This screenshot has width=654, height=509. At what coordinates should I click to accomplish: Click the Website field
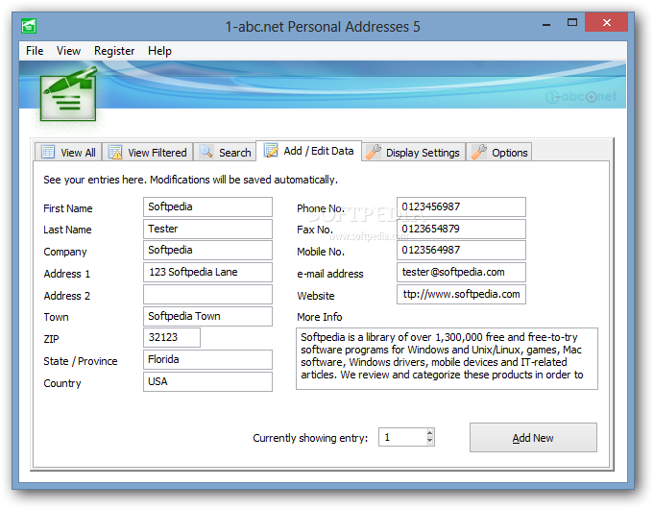tap(461, 295)
